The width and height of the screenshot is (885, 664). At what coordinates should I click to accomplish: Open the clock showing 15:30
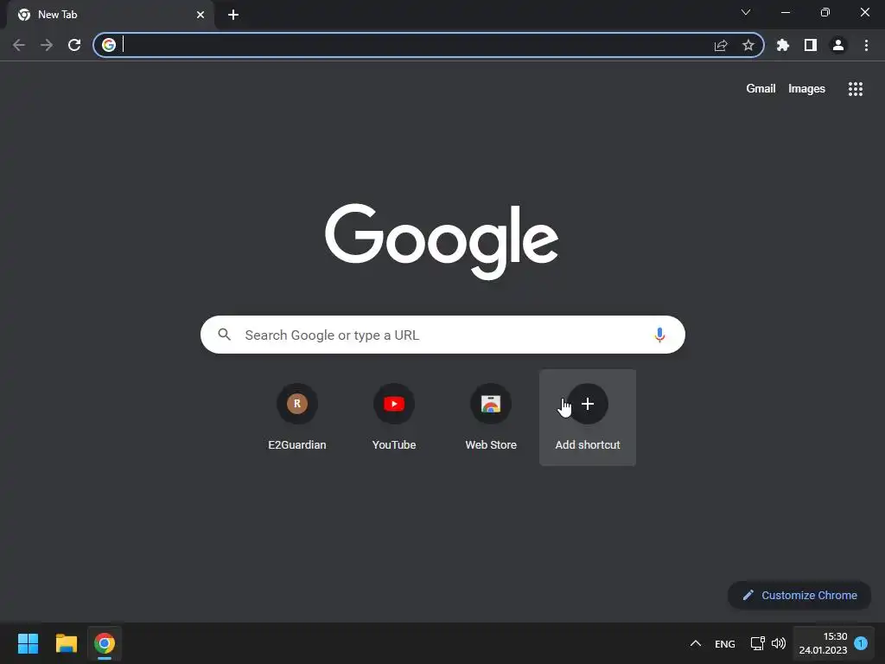[823, 643]
